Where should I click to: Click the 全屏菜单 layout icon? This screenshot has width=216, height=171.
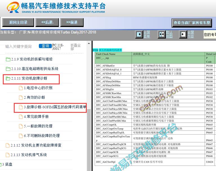coord(139,34)
